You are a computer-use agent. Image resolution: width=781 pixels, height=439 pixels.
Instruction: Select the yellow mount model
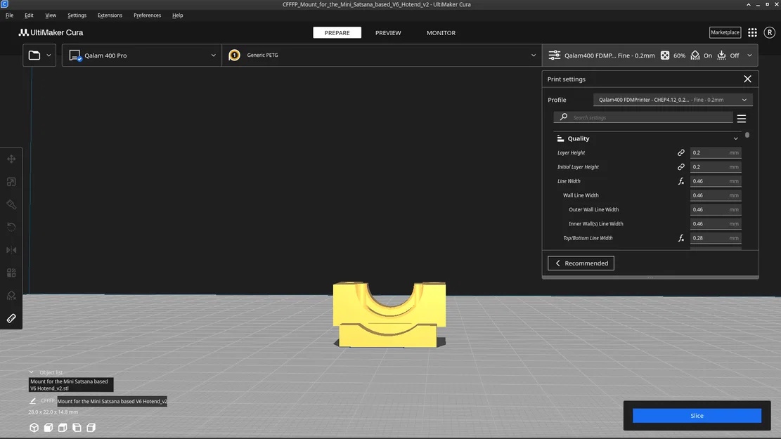click(389, 315)
